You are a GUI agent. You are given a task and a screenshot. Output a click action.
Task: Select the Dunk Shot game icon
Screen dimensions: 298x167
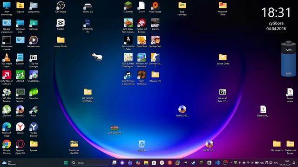[x=142, y=42]
